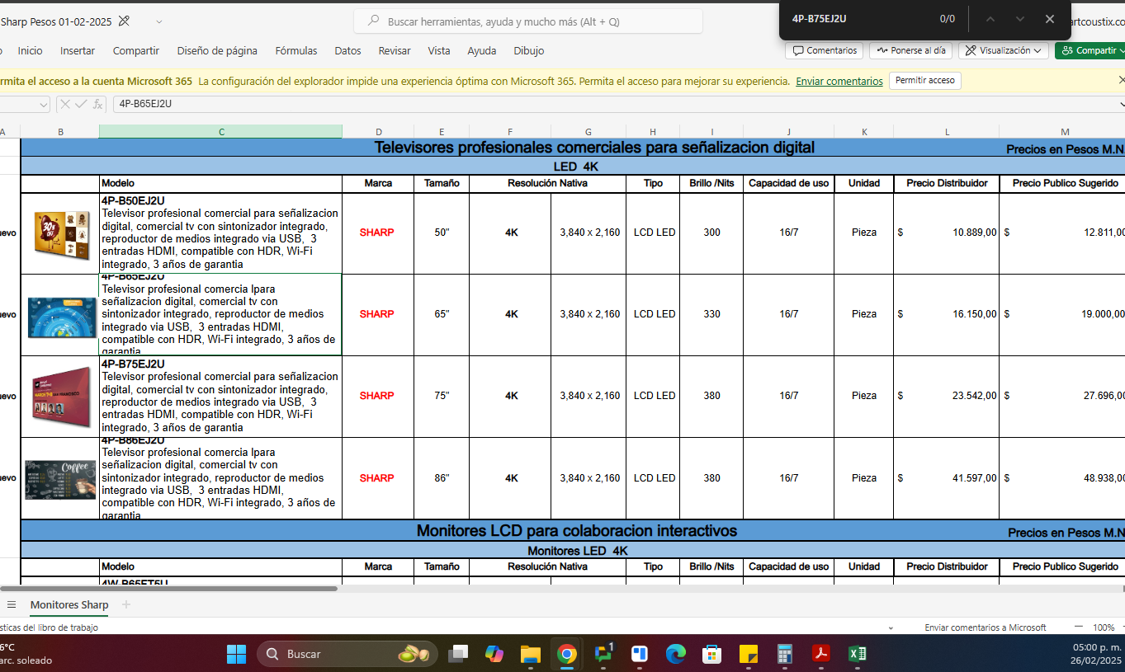Add a new sheet with plus icon
The image size is (1125, 672).
tap(126, 604)
